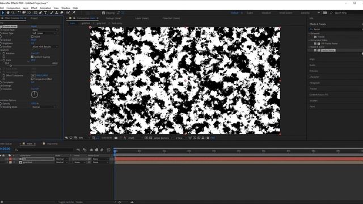Select the Rotation tool
363x204 pixels.
tap(19, 12)
